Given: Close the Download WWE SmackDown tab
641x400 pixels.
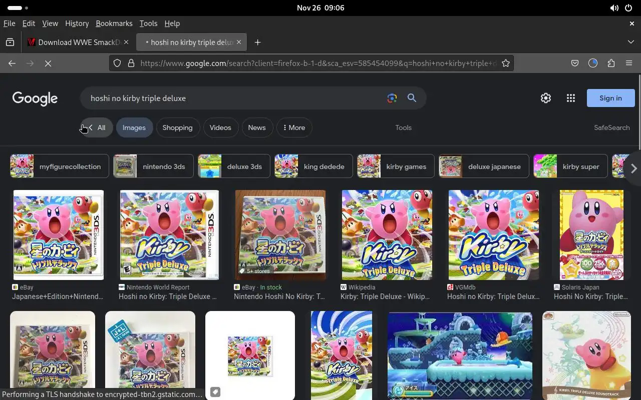Looking at the screenshot, I should click(x=126, y=42).
